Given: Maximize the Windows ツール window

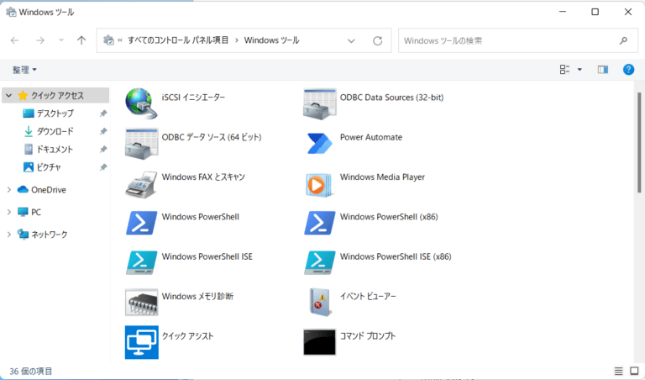Looking at the screenshot, I should (x=595, y=12).
